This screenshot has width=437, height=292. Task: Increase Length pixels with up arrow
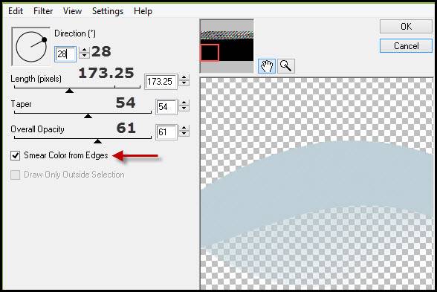coord(184,78)
